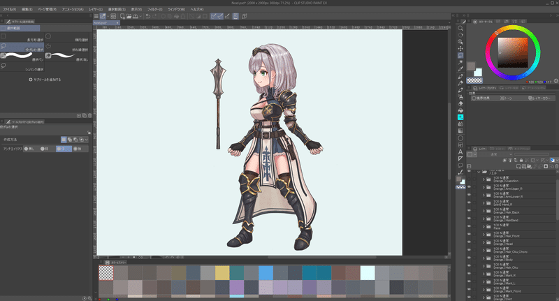559x301 pixels.
Task: Select the Eyedropper tool
Action: click(x=460, y=69)
